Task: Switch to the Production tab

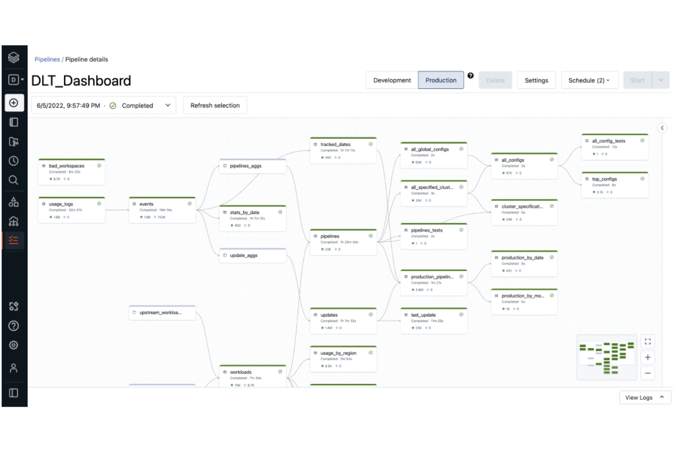Action: (x=441, y=80)
